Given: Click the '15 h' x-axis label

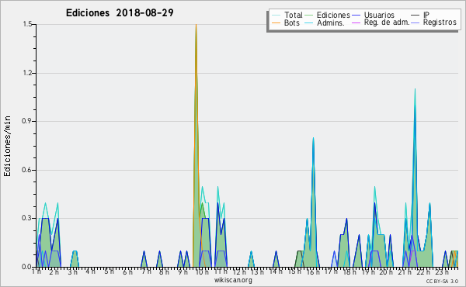Looking at the screenshot, I should [294, 271].
